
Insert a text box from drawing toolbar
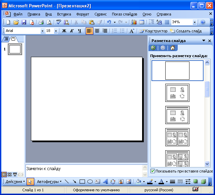[98, 182]
